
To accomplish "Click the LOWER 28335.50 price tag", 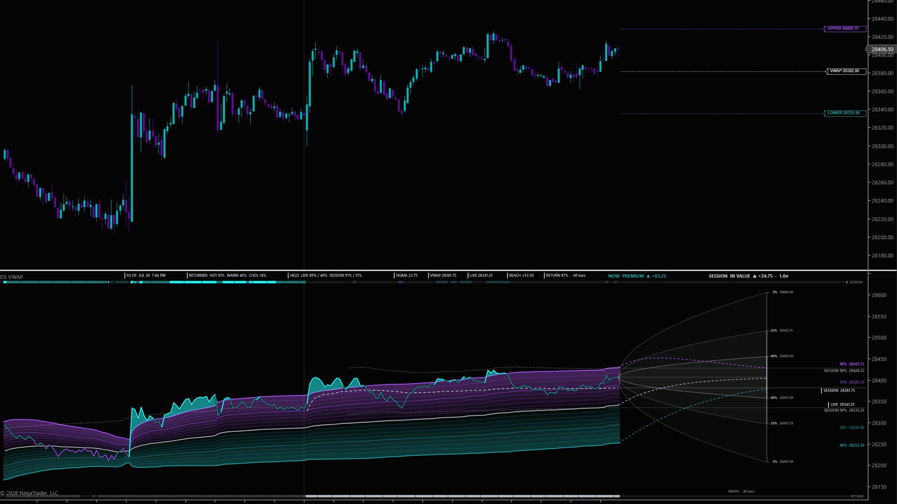I will [845, 113].
